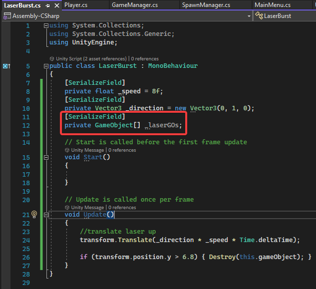Open the class-level 0 references CodeLens

pos(145,58)
